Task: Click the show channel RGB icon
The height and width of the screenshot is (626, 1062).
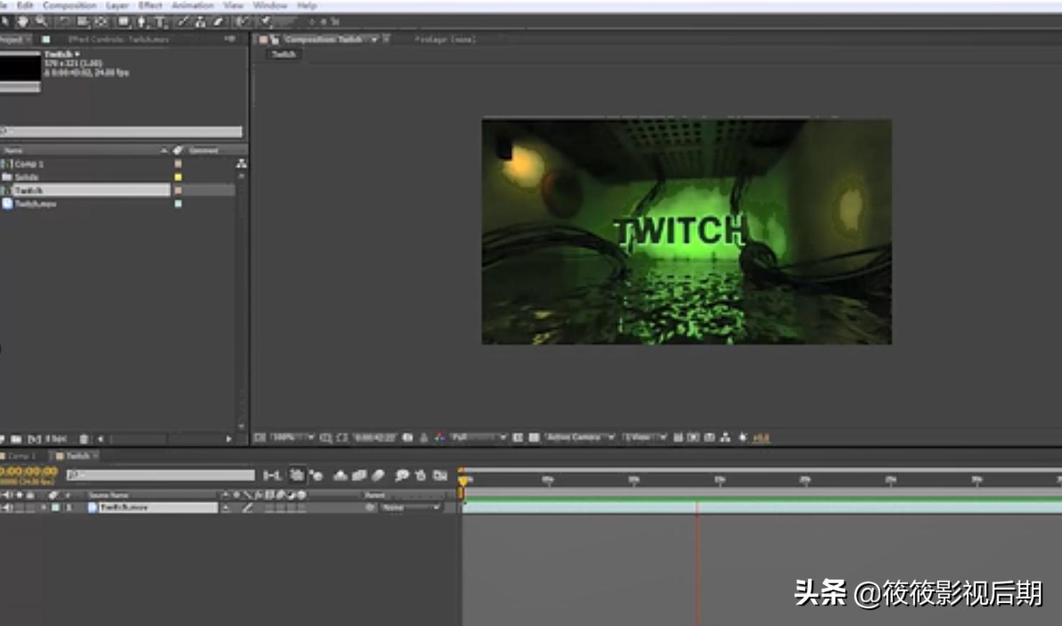Action: tap(439, 437)
